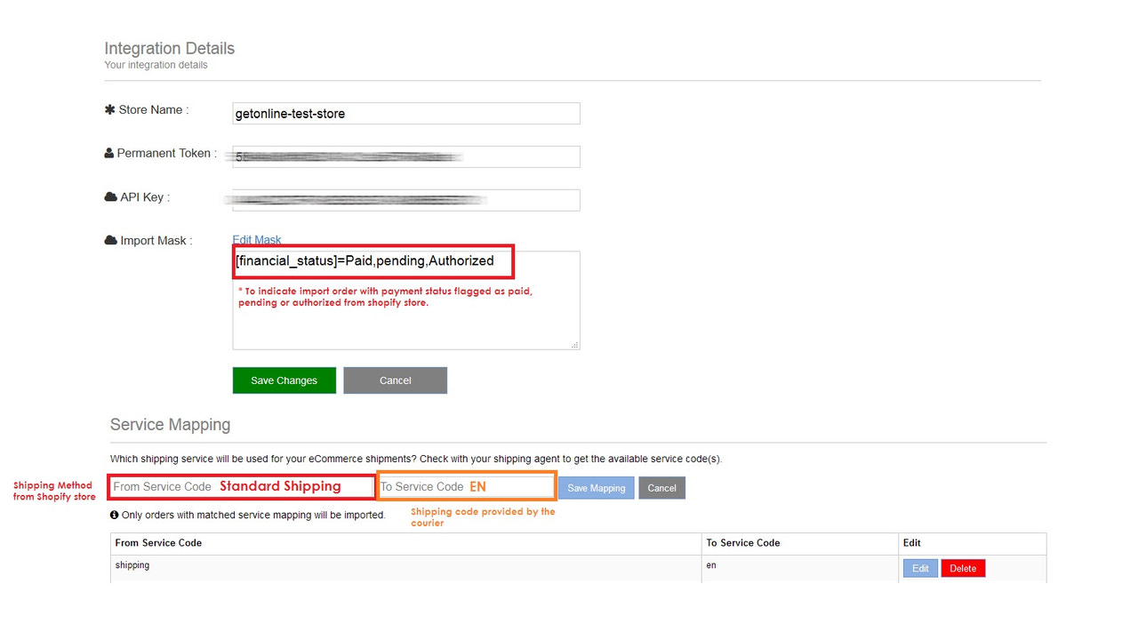Click the Import Mask textarea resize handle
The width and height of the screenshot is (1138, 640).
pos(574,345)
